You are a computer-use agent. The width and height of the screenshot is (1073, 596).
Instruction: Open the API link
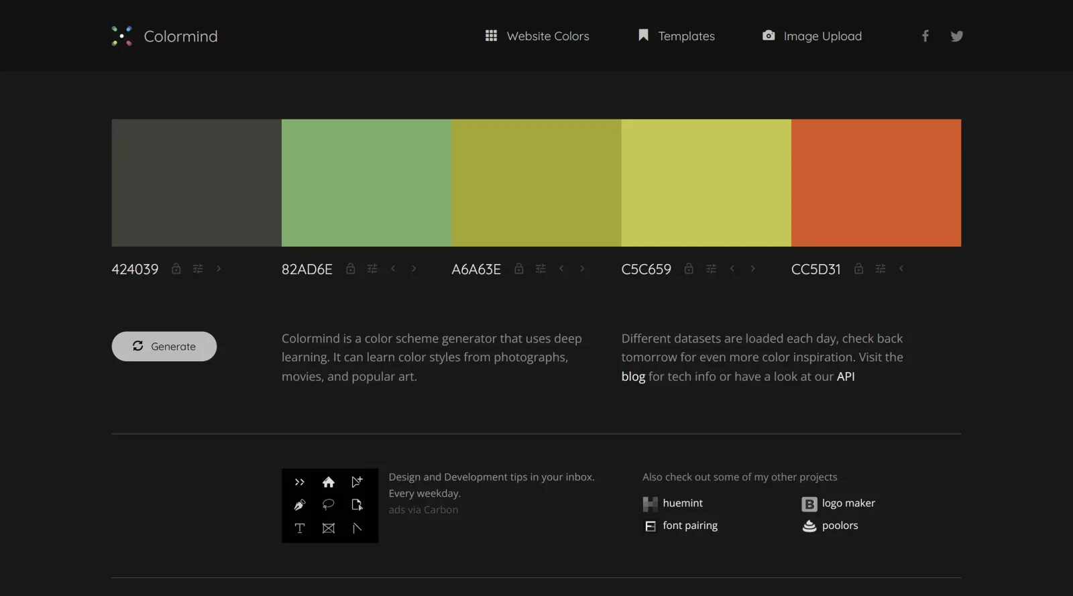coord(846,377)
